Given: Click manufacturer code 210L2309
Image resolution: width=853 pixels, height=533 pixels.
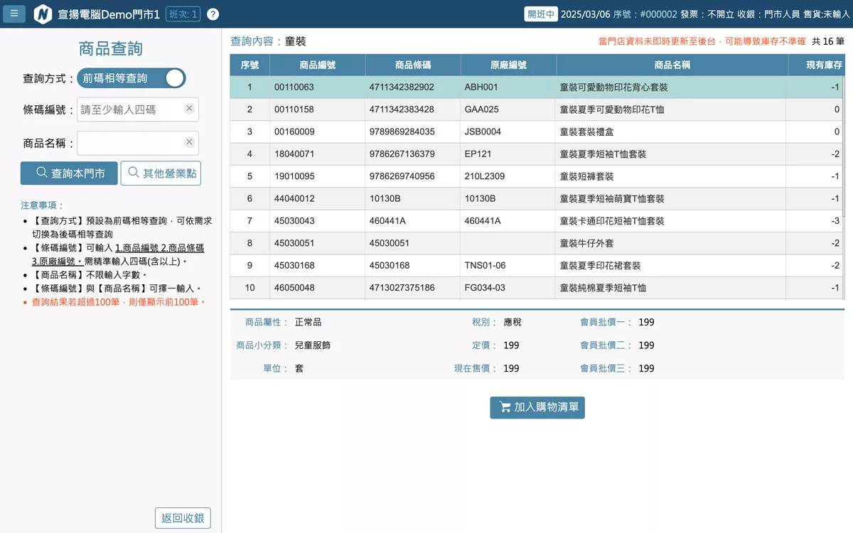Looking at the screenshot, I should pyautogui.click(x=485, y=176).
